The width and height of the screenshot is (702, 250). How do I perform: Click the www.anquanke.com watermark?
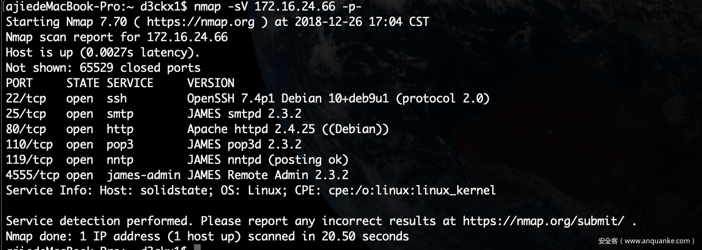pos(647,241)
